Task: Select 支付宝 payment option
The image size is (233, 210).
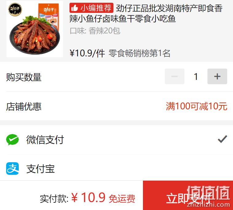Action: coord(116,169)
